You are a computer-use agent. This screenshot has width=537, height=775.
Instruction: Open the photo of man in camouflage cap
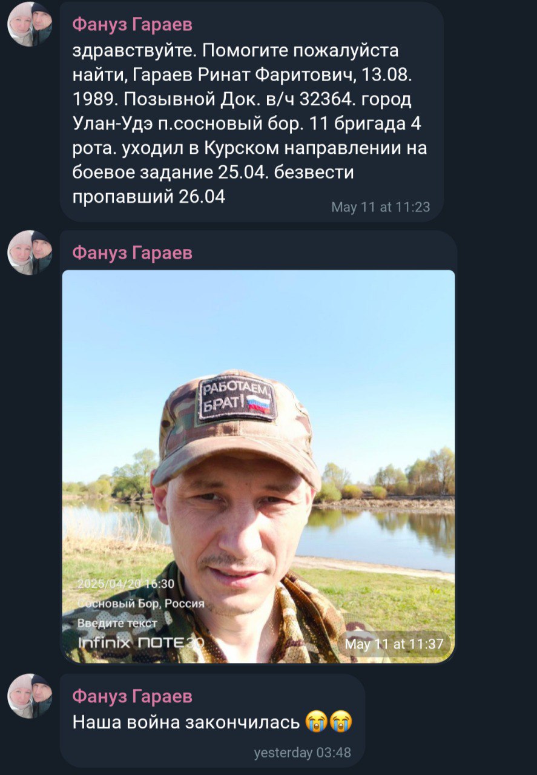(259, 466)
